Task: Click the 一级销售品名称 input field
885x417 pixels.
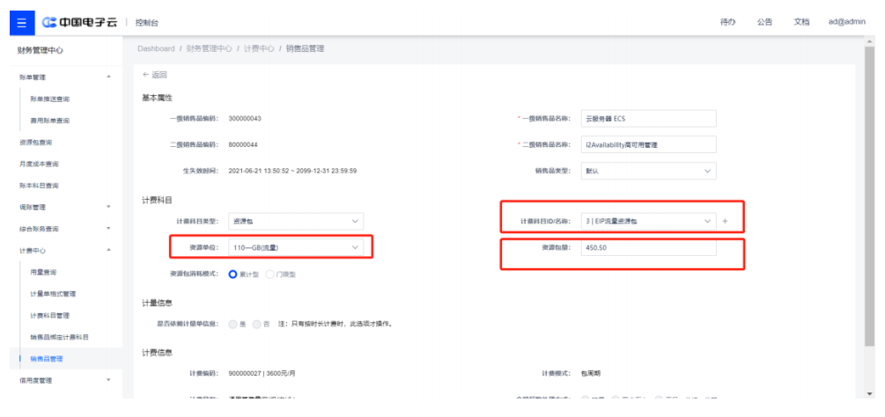Action: [647, 119]
